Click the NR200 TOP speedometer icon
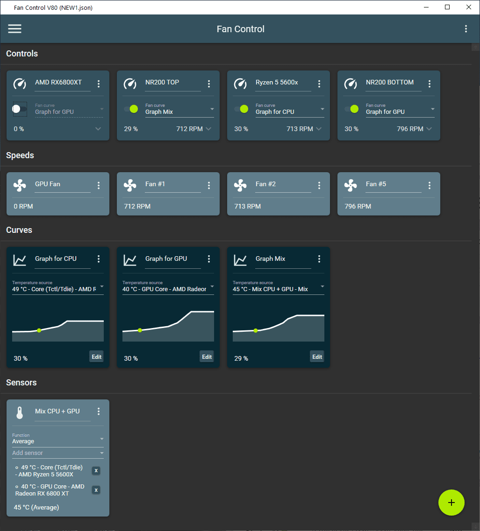The width and height of the screenshot is (480, 531). pos(130,84)
